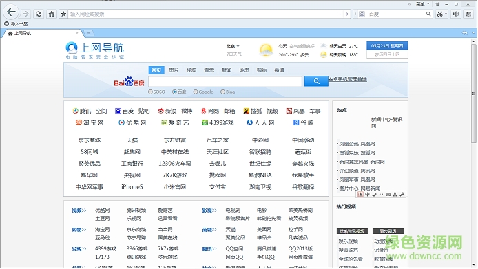Go forward with the forward arrow button
478x269 pixels.
point(26,14)
